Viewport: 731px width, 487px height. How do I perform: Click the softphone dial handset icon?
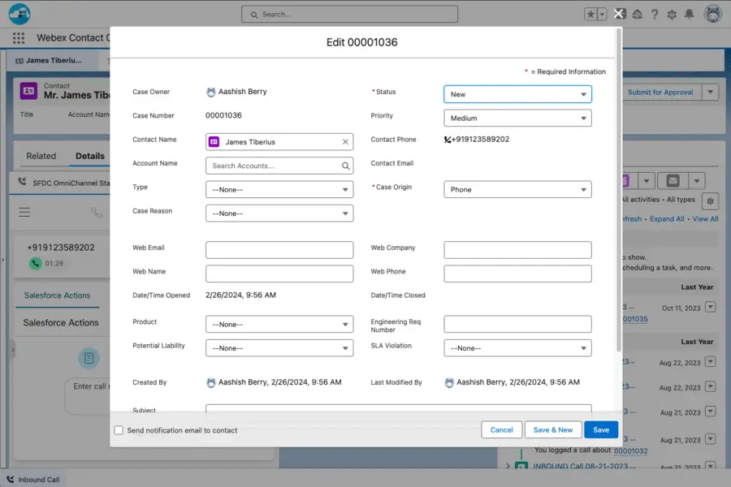pos(97,213)
